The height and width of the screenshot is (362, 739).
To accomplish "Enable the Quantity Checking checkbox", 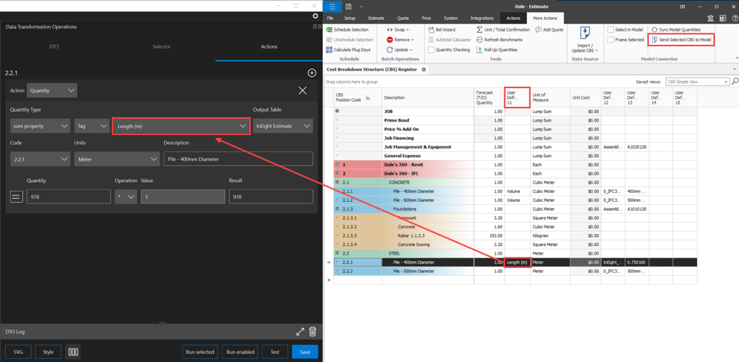I will tap(430, 50).
